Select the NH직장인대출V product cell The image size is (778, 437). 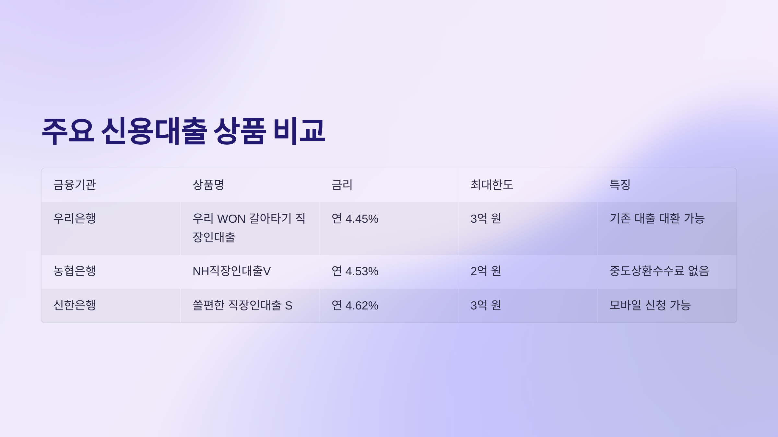coord(231,271)
